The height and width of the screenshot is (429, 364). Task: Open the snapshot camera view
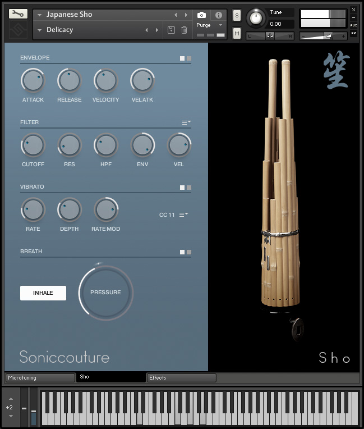pyautogui.click(x=201, y=15)
